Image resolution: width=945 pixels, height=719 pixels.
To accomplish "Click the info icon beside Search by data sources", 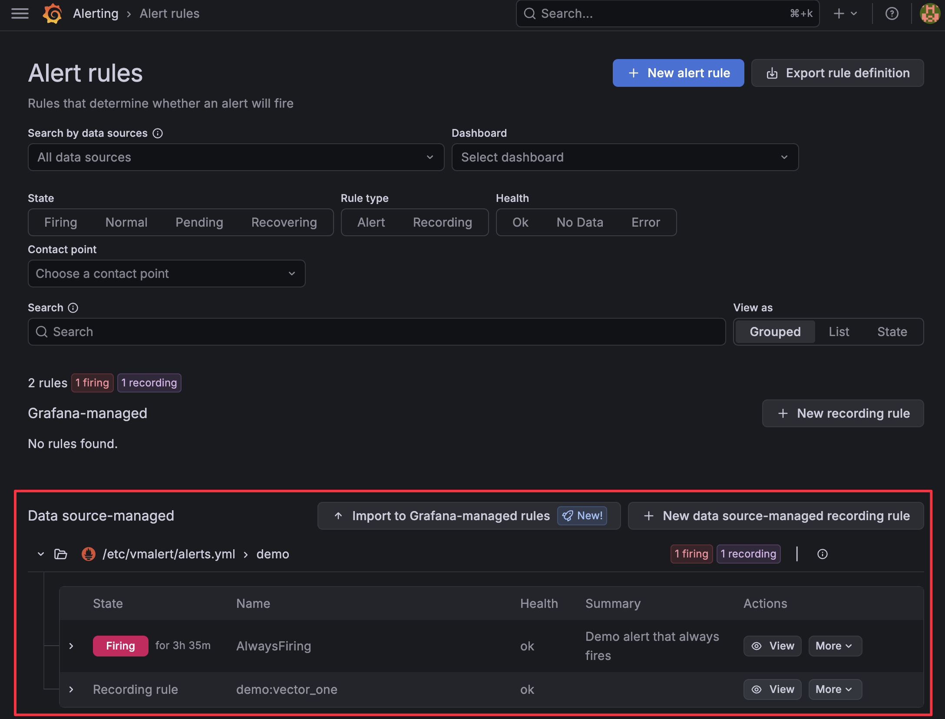I will tap(158, 133).
